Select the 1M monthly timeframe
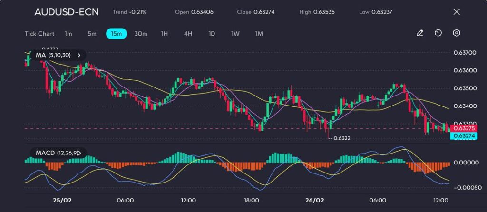 coord(259,34)
